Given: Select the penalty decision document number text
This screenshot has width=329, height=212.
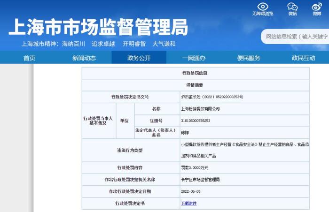Looking at the screenshot, I should (211, 97).
